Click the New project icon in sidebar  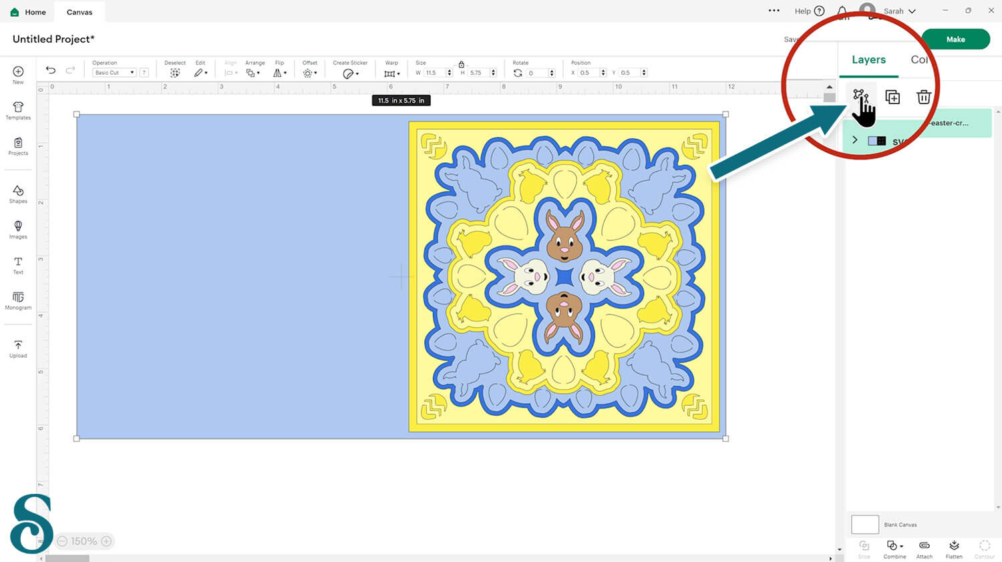pyautogui.click(x=18, y=71)
